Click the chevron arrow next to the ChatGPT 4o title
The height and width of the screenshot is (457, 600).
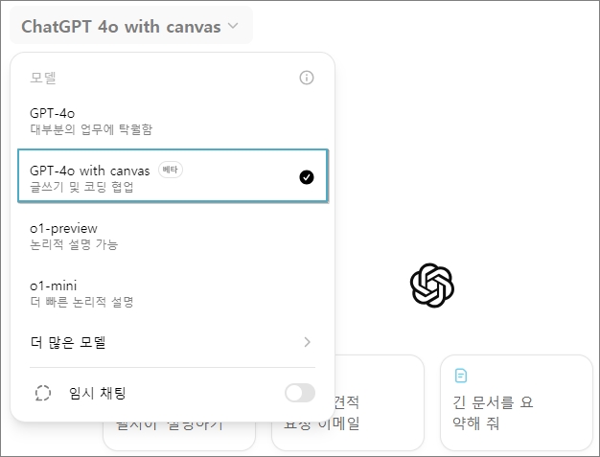point(233,26)
